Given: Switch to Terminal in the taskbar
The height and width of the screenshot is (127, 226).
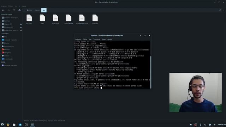Looking at the screenshot, I should tap(32, 125).
